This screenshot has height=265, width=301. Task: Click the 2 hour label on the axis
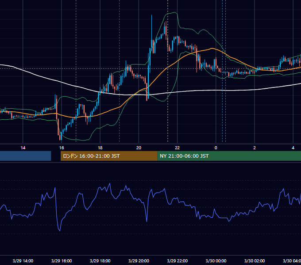[255, 148]
